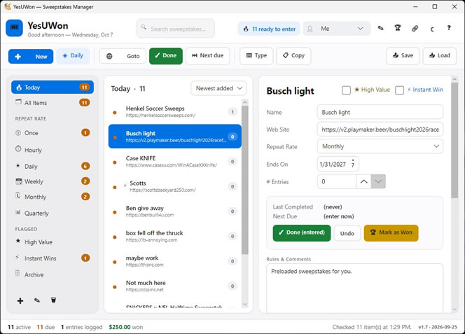The width and height of the screenshot is (465, 334).
Task: Click the YesUWon blue logo icon
Action: (14, 28)
